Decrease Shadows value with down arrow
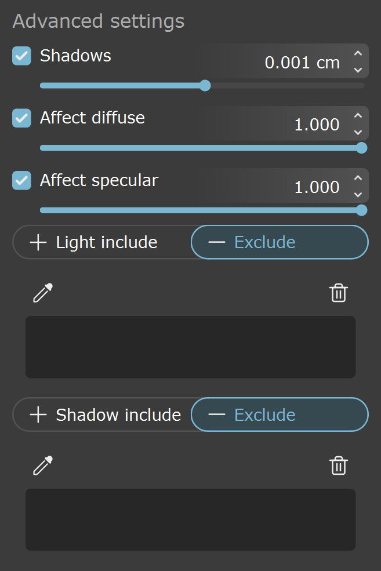 [x=358, y=70]
